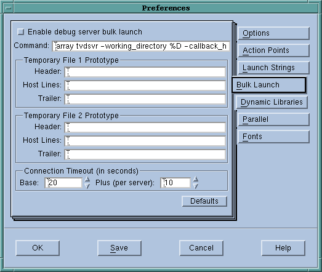Focus Temporary File 1 Header field
Image resolution: width=322 pixels, height=272 pixels.
coord(145,72)
